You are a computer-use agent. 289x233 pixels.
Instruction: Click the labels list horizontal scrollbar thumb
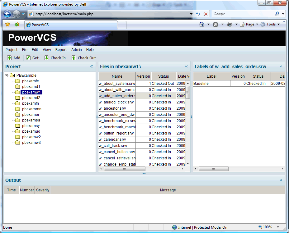[214, 169]
